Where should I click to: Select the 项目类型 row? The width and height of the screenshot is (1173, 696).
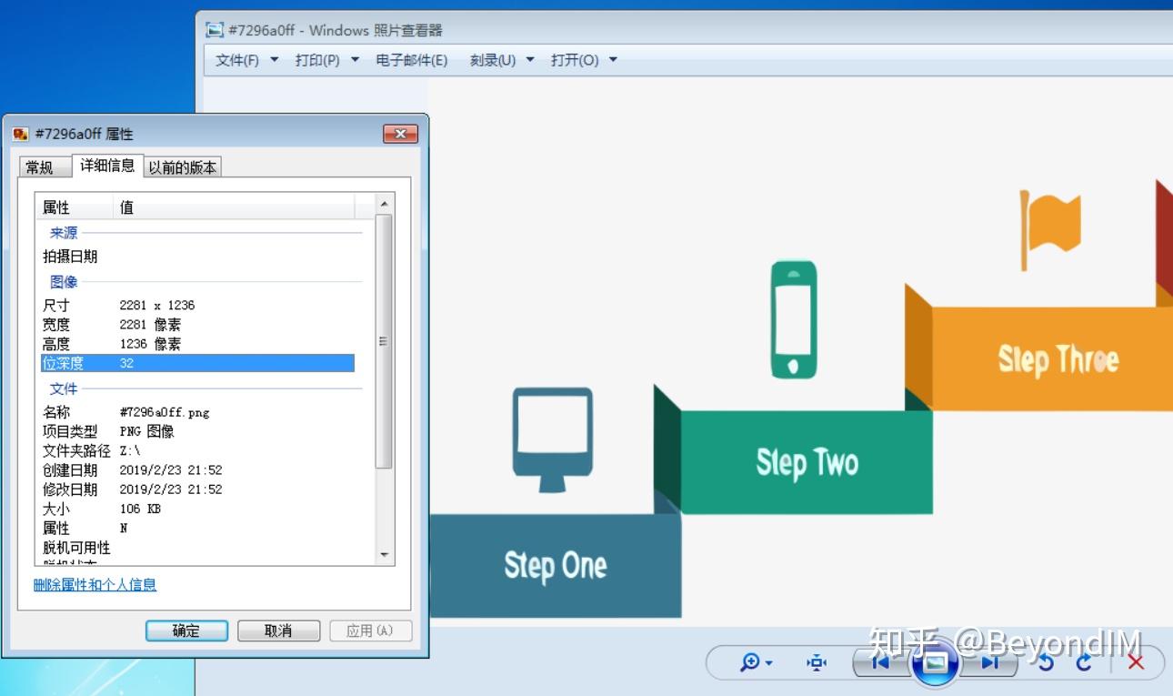pos(197,431)
